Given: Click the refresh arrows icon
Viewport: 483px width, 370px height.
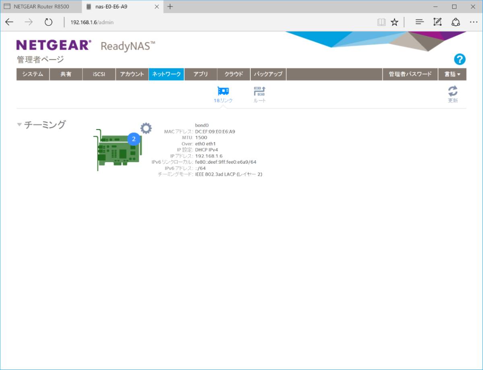Looking at the screenshot, I should (x=453, y=91).
